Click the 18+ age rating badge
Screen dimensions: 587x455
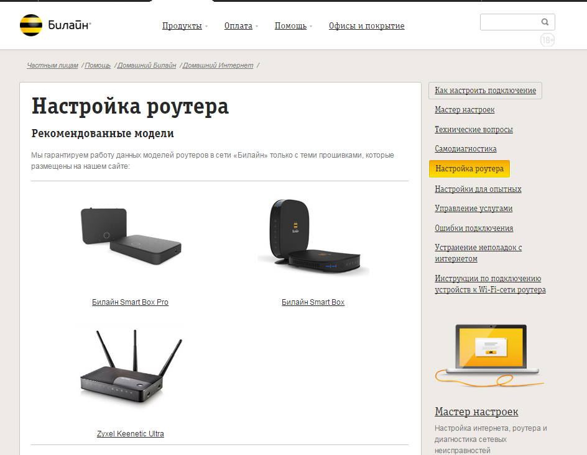[x=547, y=40]
